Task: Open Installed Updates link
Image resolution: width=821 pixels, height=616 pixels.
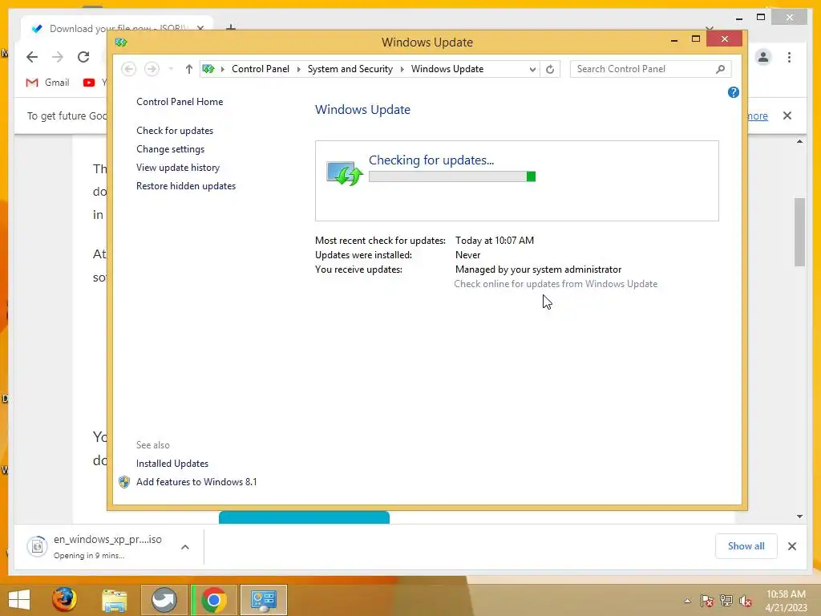Action: pos(172,464)
